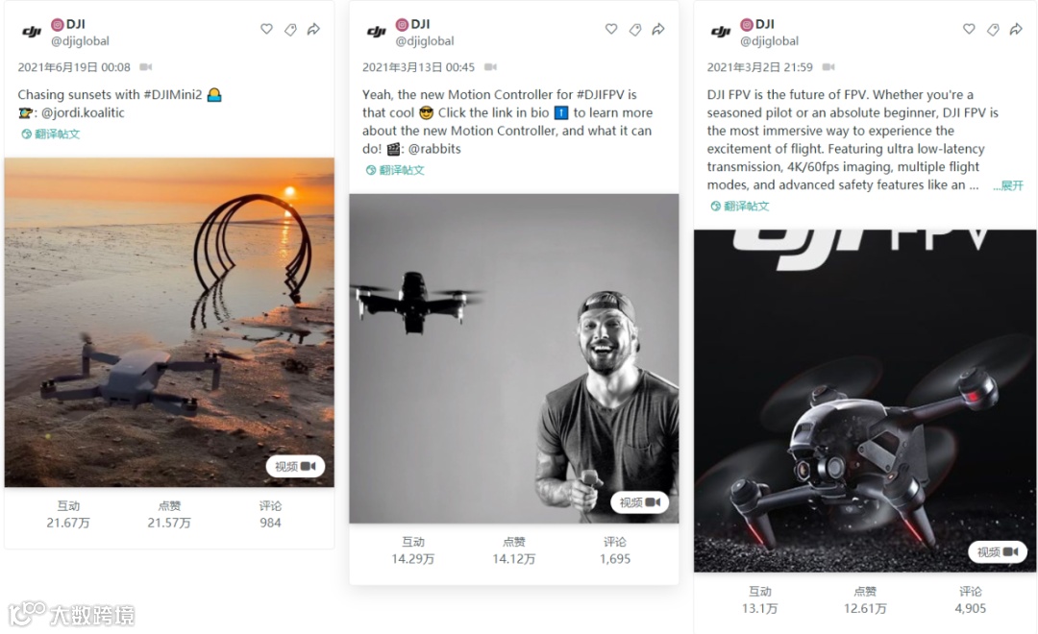
Task: Translate the DJIMini2 sunset post
Action: click(51, 134)
